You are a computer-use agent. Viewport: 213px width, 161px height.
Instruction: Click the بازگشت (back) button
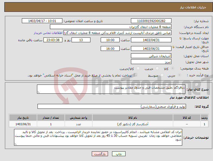(x=100, y=154)
